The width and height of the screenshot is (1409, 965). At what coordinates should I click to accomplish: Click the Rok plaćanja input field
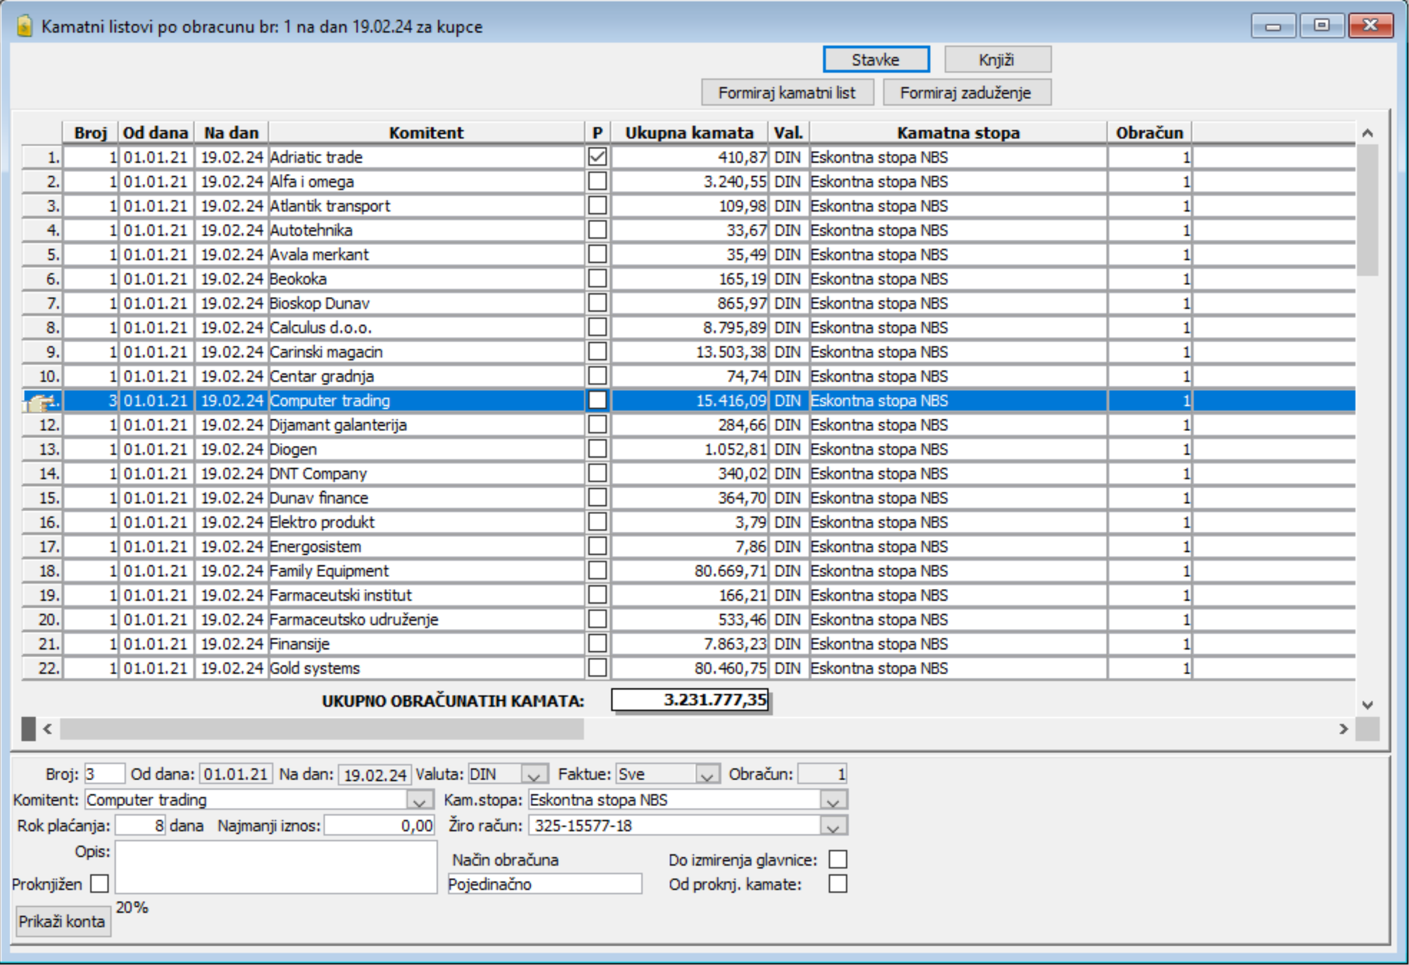click(141, 825)
